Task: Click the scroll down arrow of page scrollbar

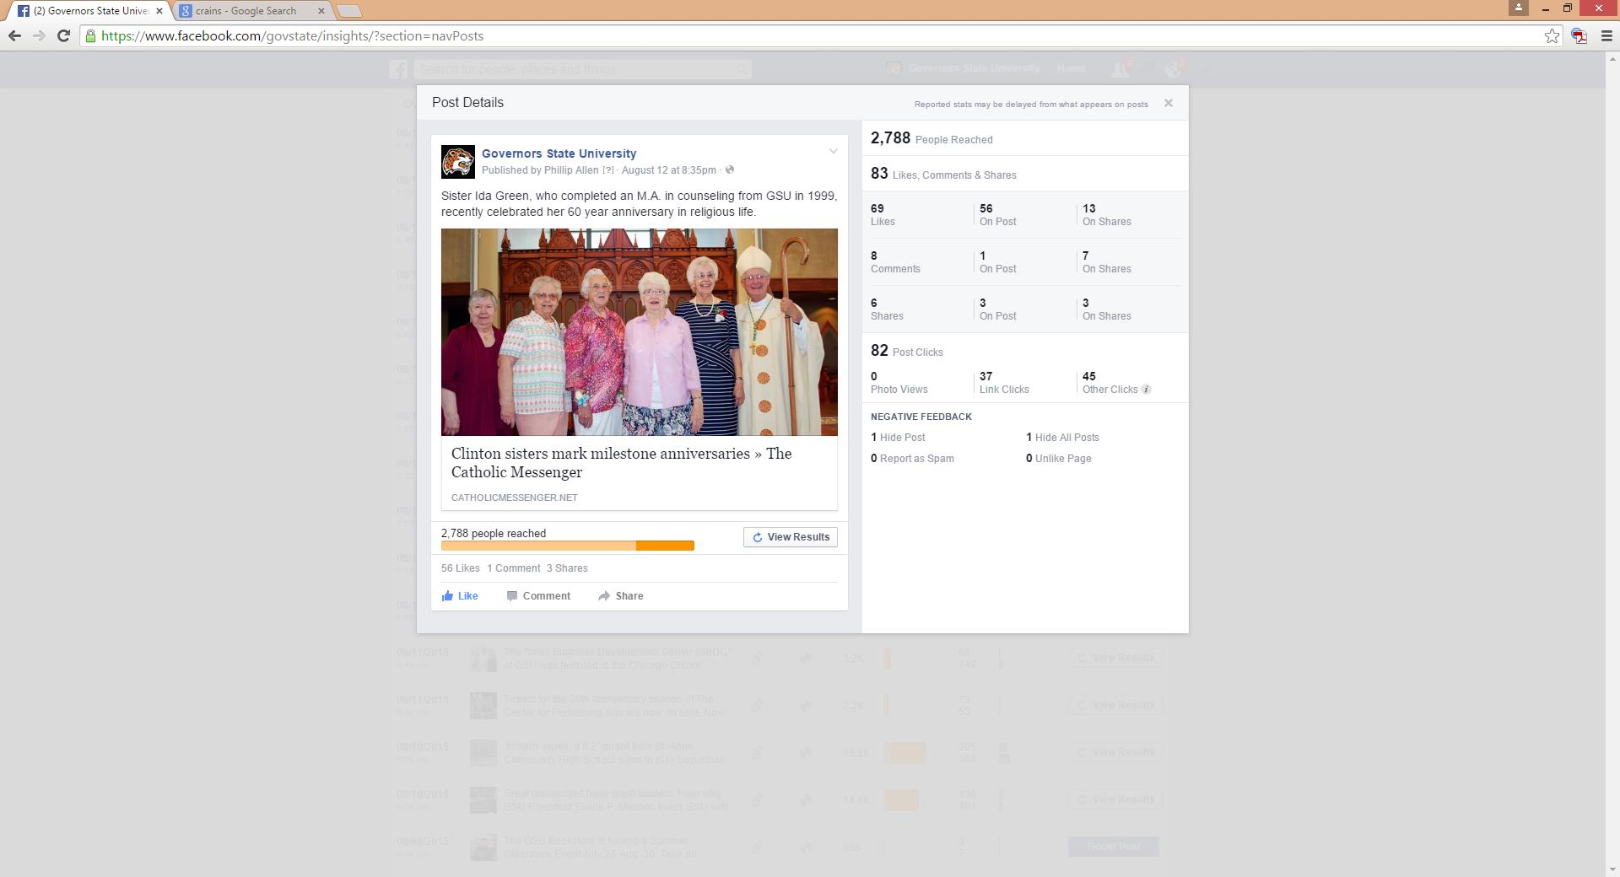Action: tap(1612, 869)
